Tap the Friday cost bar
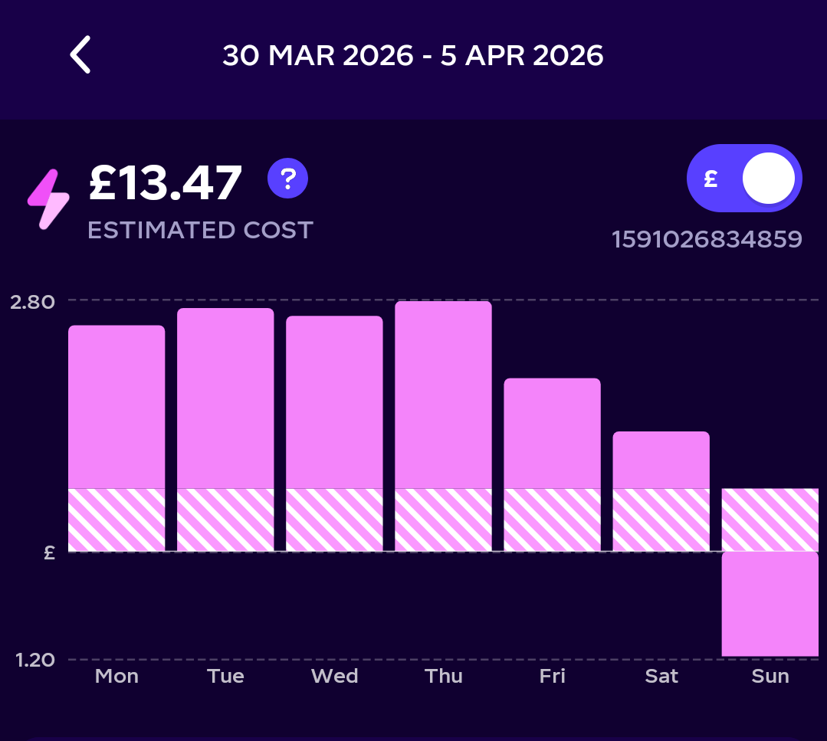This screenshot has width=827, height=741. coord(552,433)
